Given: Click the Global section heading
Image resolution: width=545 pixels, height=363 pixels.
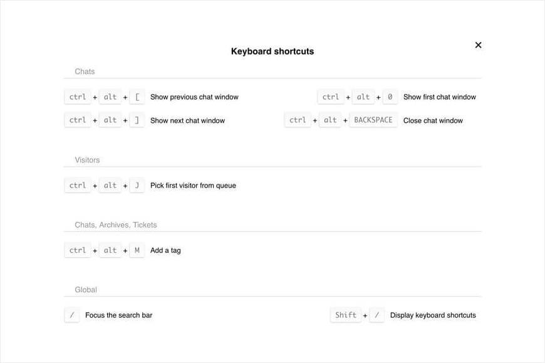Looking at the screenshot, I should (86, 290).
